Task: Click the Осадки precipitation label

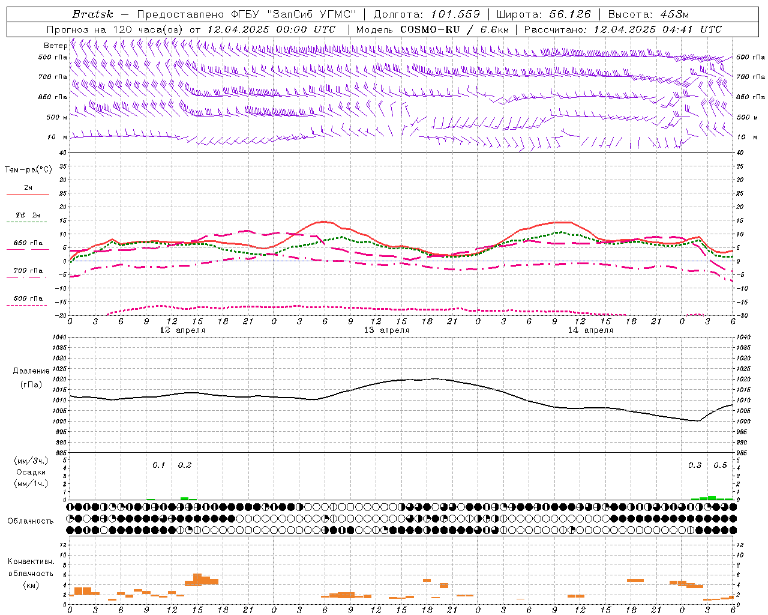Action: [x=31, y=472]
